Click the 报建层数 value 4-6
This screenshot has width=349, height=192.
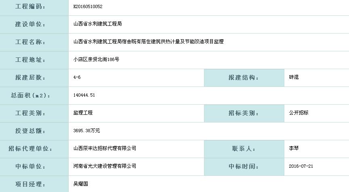click(x=77, y=77)
